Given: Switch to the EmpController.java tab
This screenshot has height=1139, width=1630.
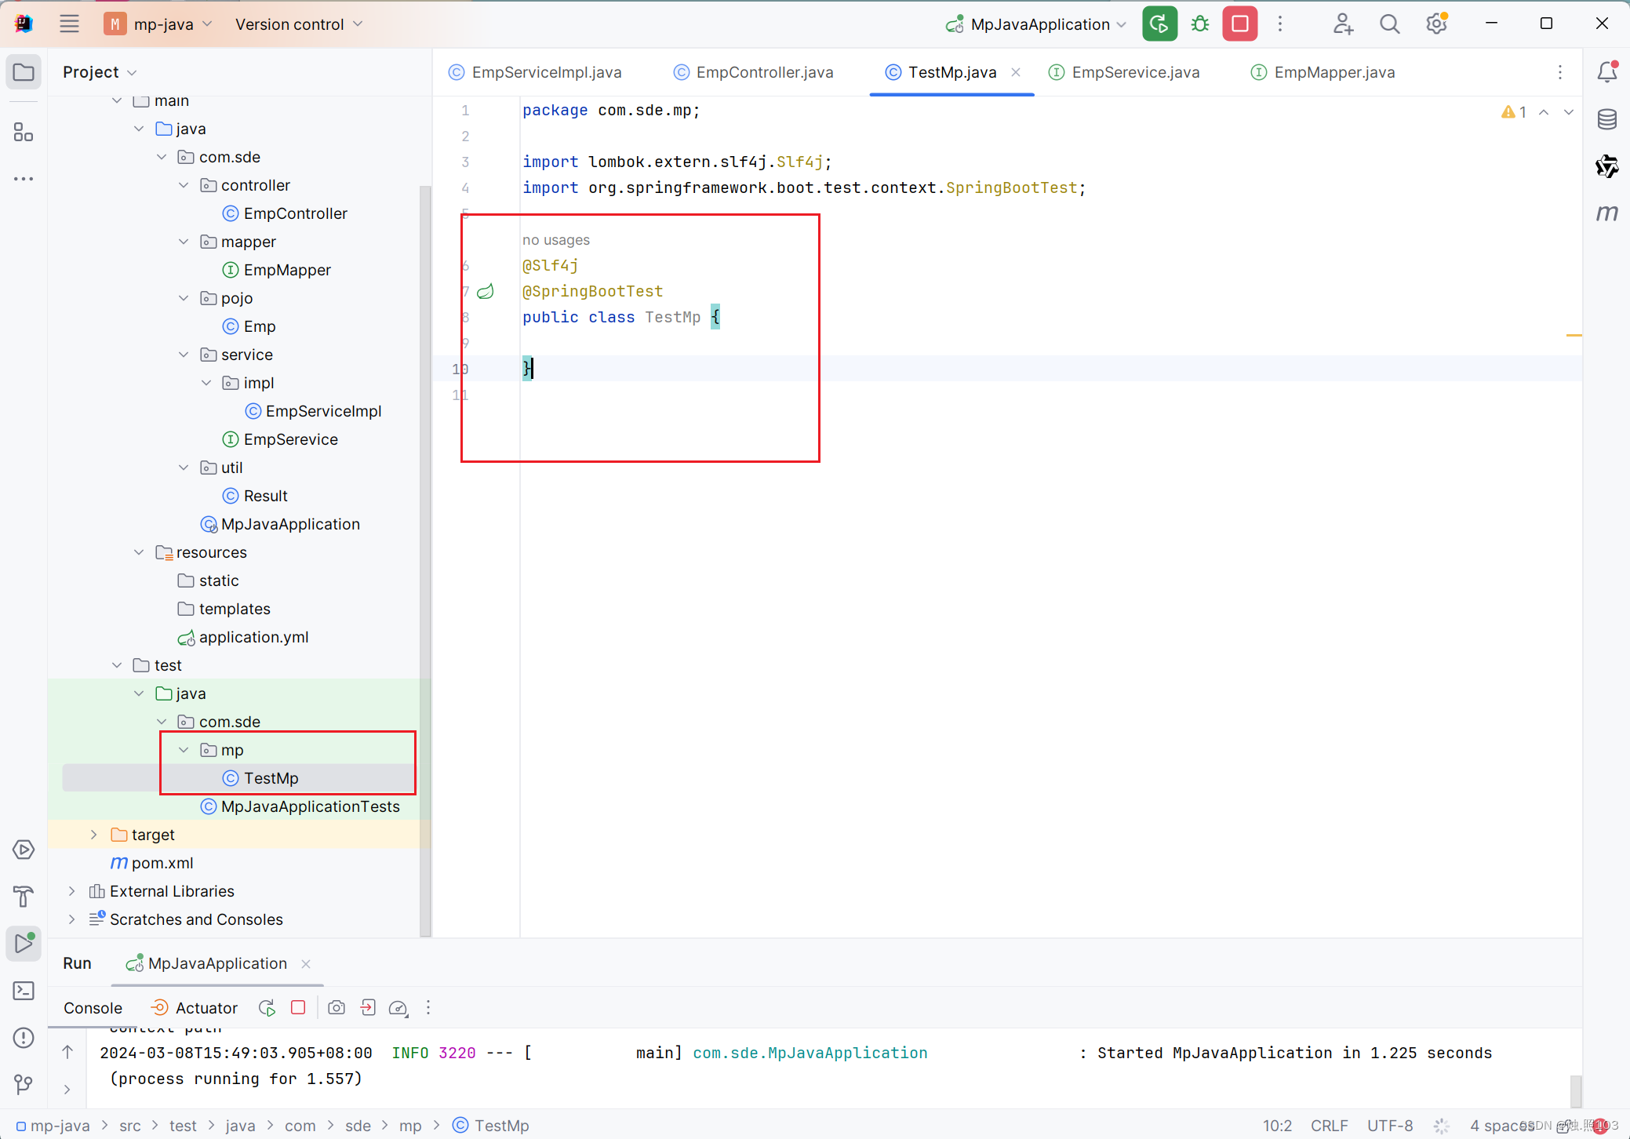Looking at the screenshot, I should (x=763, y=72).
